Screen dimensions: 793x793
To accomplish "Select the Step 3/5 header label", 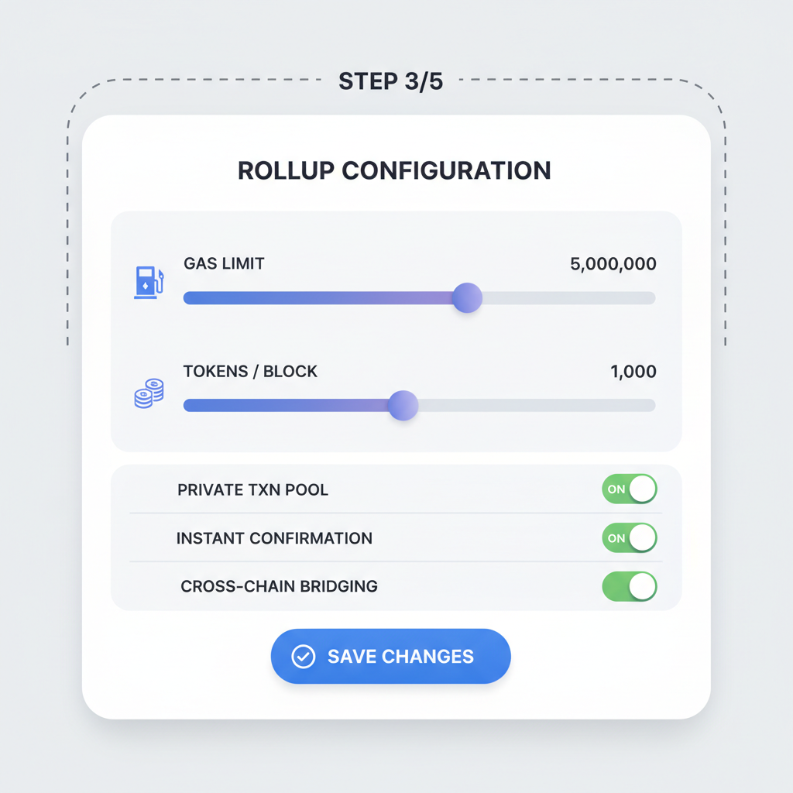I will pos(390,81).
